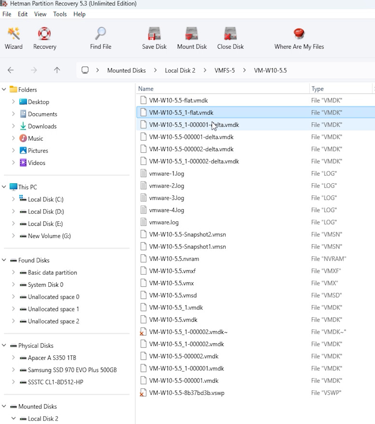
Task: Navigate to Mounted Disks in breadcrumb
Action: [126, 70]
